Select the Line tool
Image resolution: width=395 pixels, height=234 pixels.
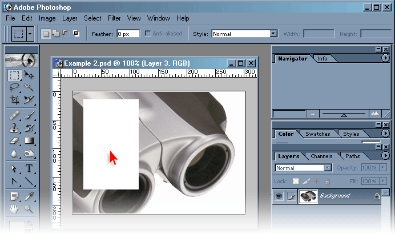[29, 181]
